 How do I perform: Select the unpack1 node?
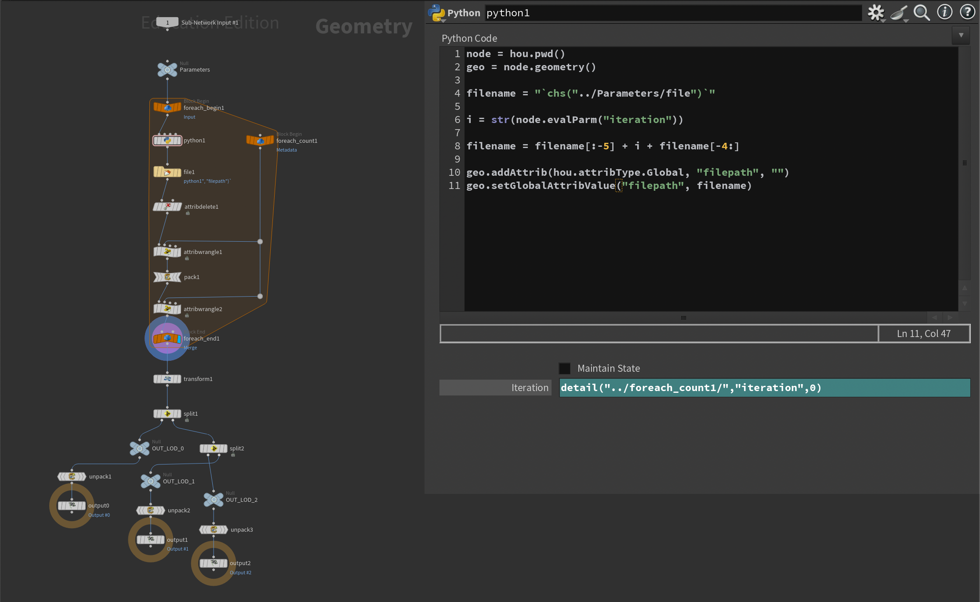[72, 476]
